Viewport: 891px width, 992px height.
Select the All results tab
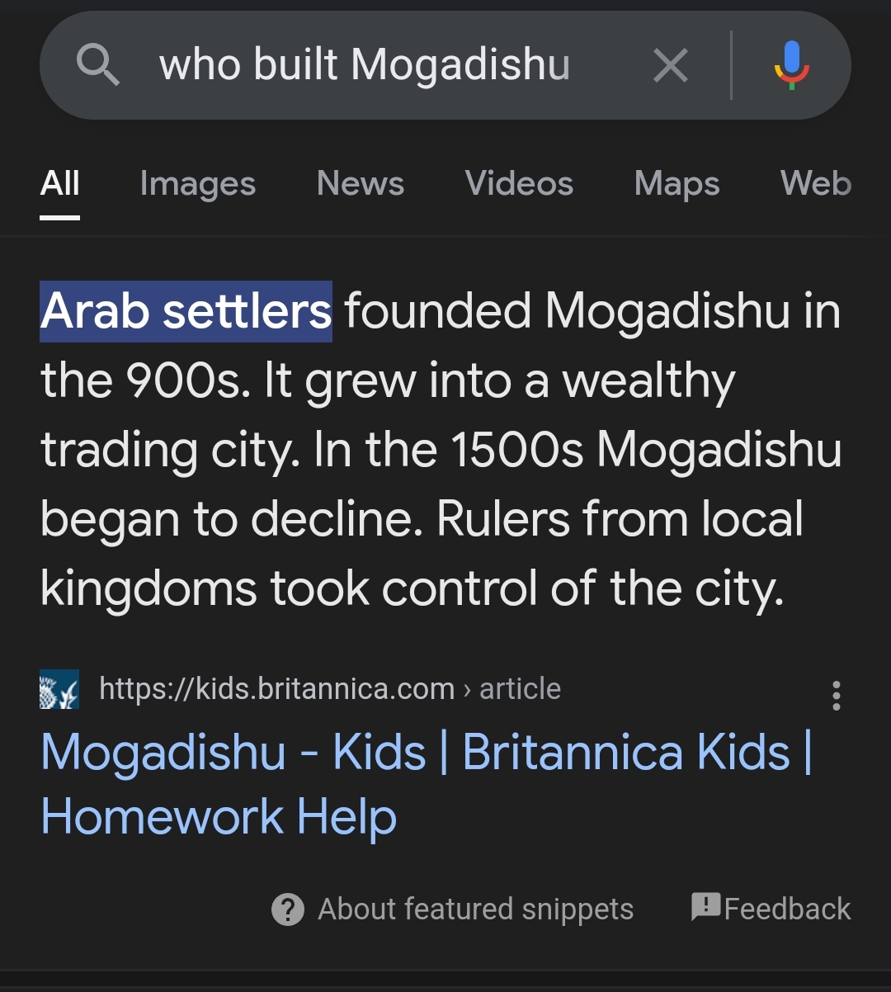[60, 183]
